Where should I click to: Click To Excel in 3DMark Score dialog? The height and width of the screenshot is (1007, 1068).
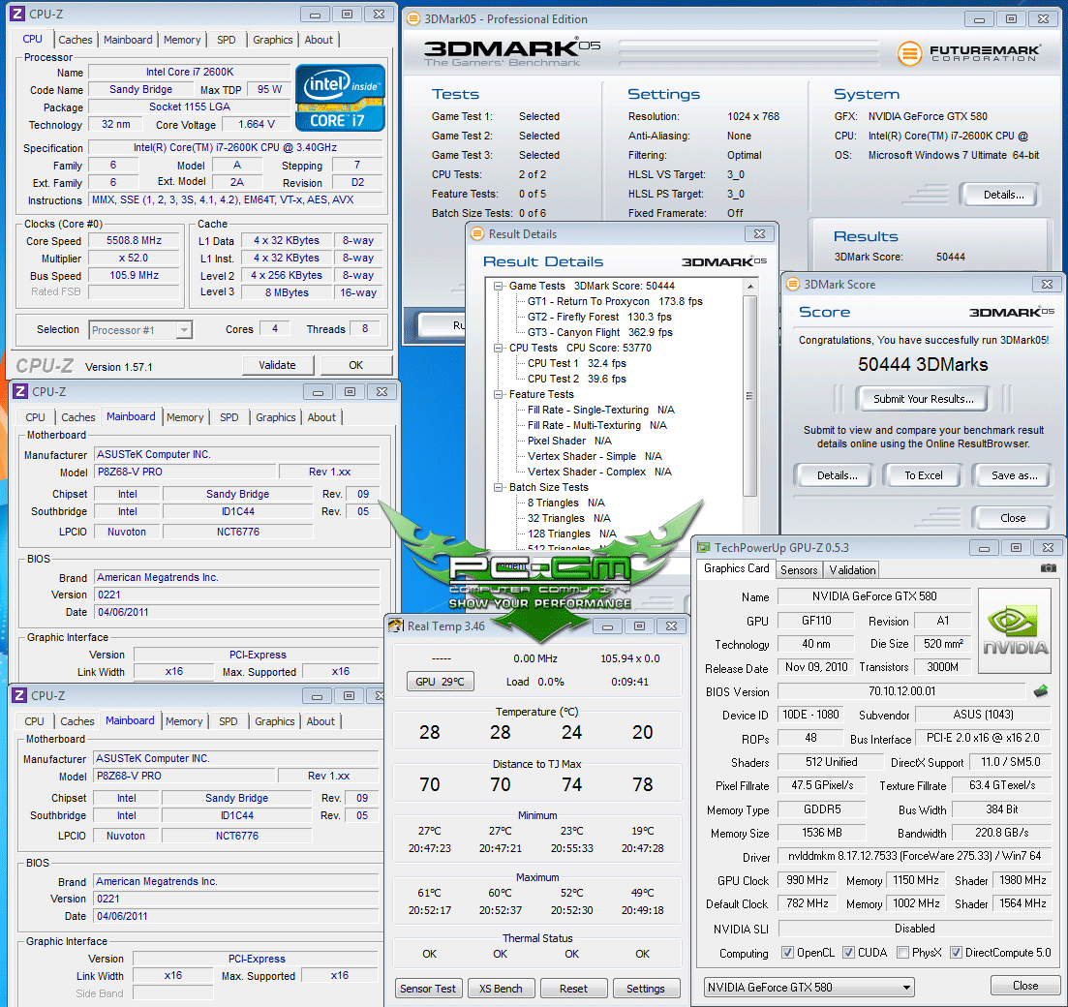(x=924, y=475)
